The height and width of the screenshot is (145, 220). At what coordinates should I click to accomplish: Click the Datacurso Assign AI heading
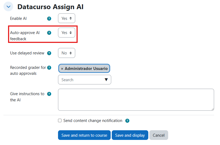(x=51, y=7)
